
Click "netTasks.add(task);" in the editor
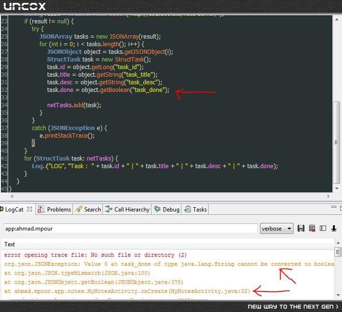(x=74, y=105)
